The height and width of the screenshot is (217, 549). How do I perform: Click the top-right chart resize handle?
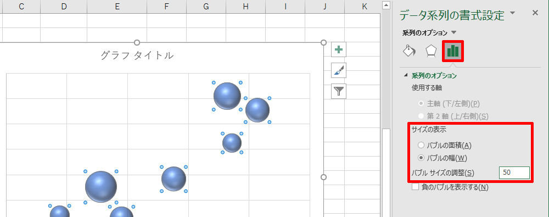323,42
